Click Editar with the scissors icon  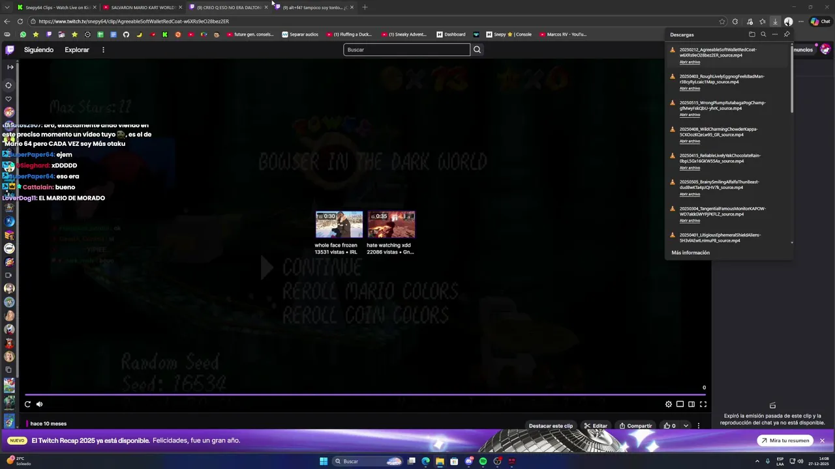[596, 426]
